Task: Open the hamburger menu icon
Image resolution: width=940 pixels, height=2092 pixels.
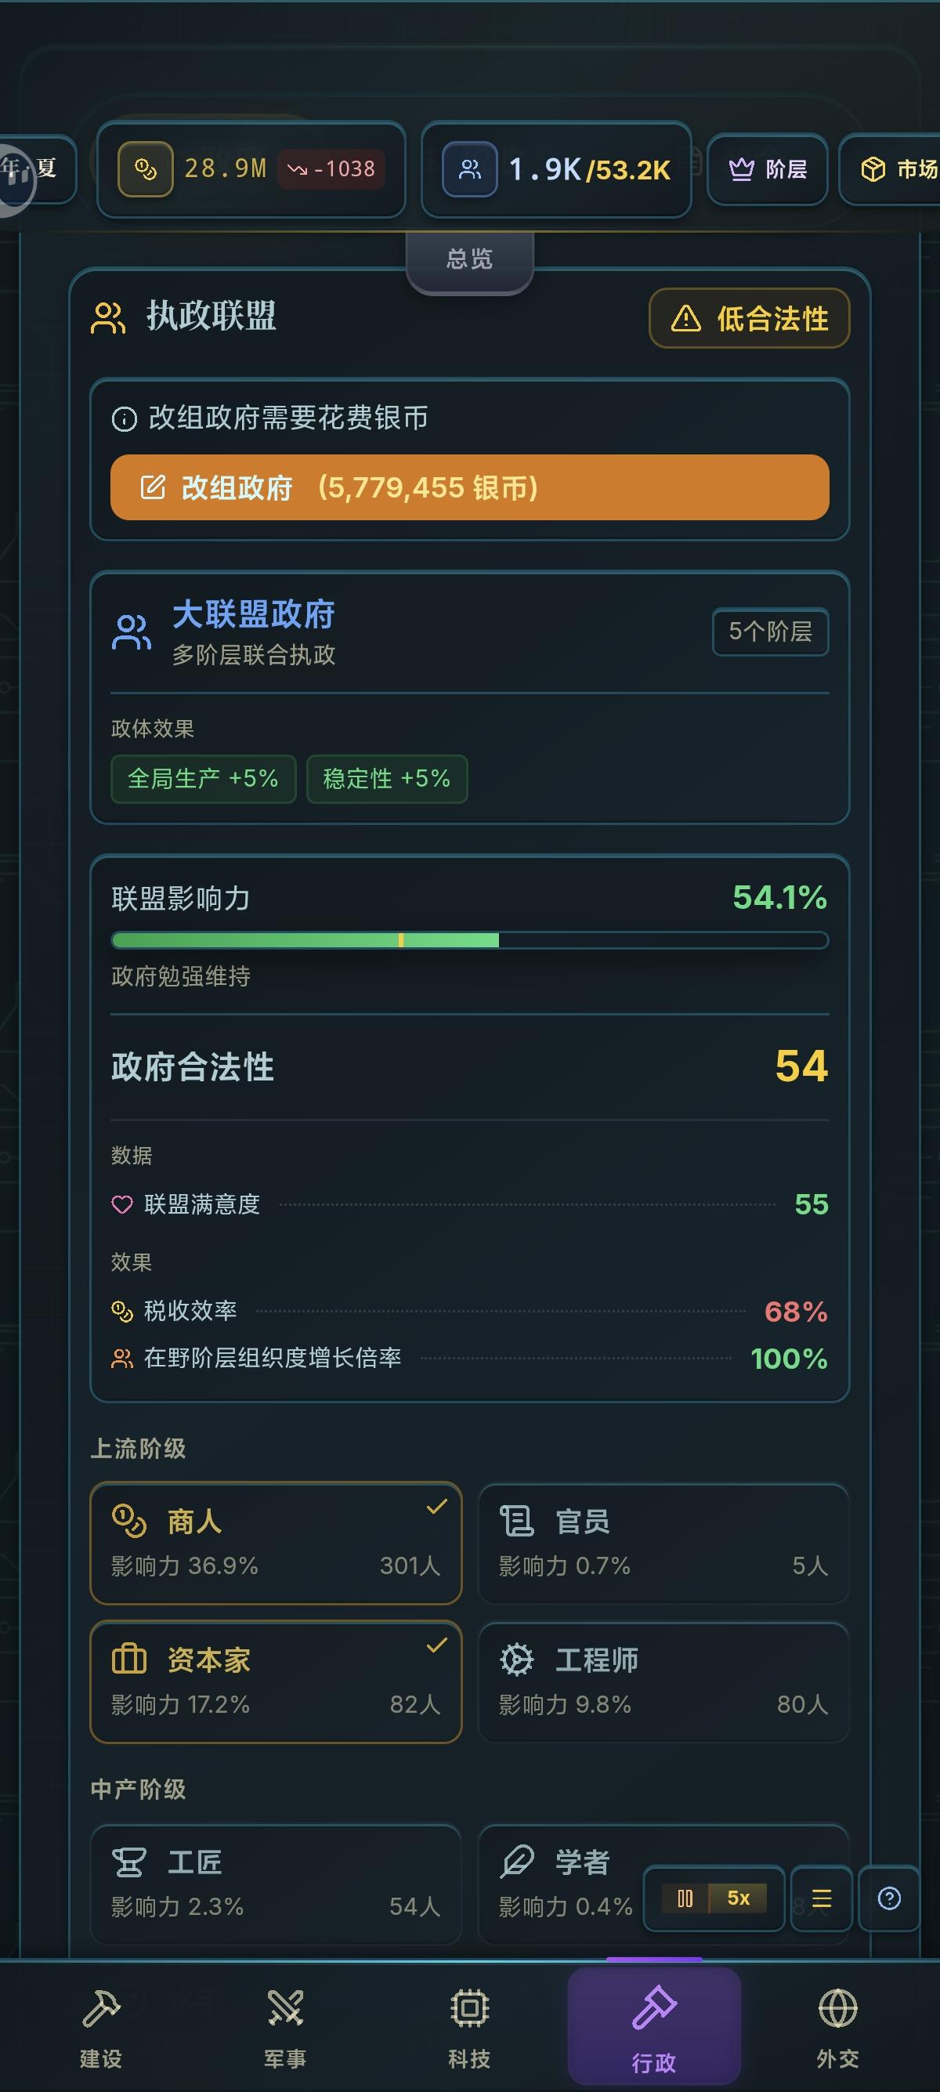Action: point(822,1898)
